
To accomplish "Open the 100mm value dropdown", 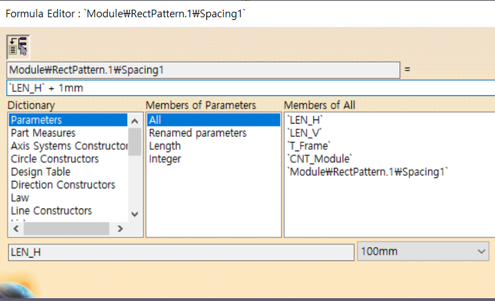I will (423, 251).
